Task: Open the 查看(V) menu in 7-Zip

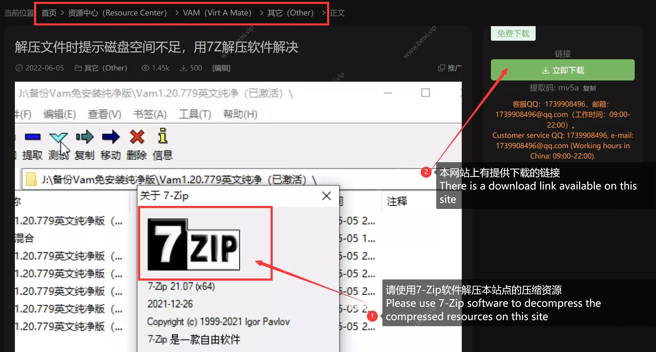Action: tap(105, 114)
